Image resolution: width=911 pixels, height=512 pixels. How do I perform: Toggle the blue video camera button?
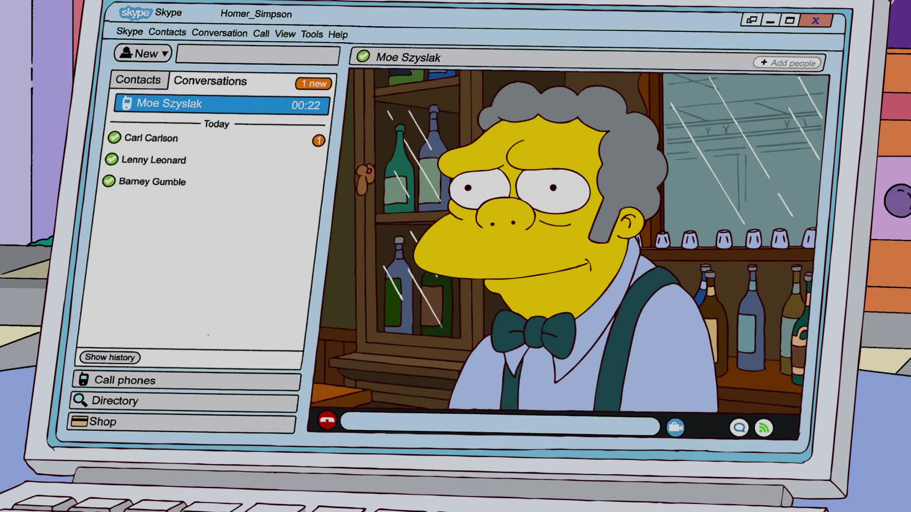coord(675,428)
